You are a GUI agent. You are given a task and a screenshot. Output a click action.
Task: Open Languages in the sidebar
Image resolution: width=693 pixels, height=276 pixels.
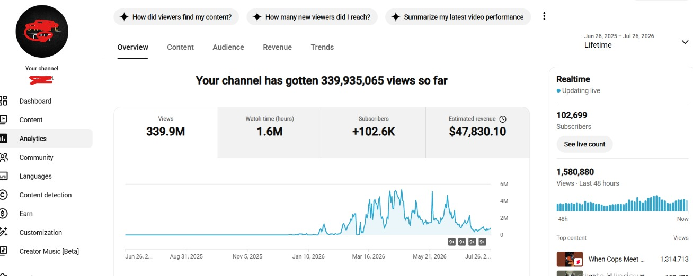pos(35,176)
